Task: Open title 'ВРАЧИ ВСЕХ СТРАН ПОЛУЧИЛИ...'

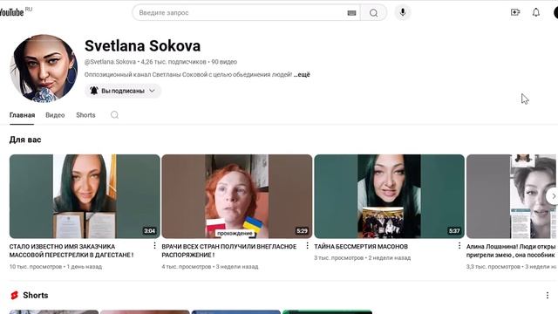Action: 229,250
